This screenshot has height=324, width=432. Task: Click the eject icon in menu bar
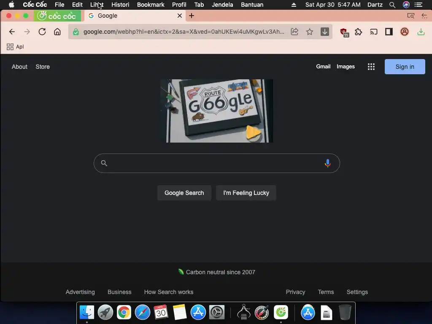pyautogui.click(x=294, y=5)
